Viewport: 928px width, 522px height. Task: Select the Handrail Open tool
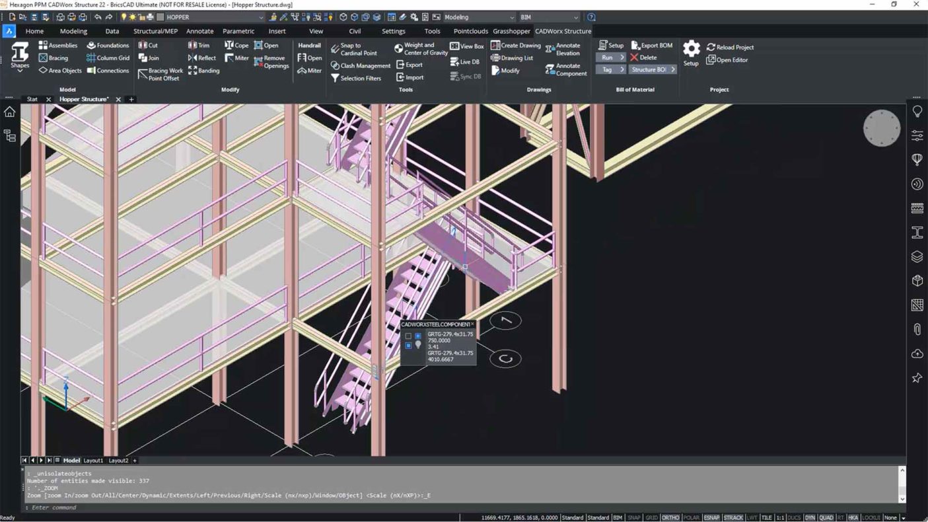coord(310,58)
